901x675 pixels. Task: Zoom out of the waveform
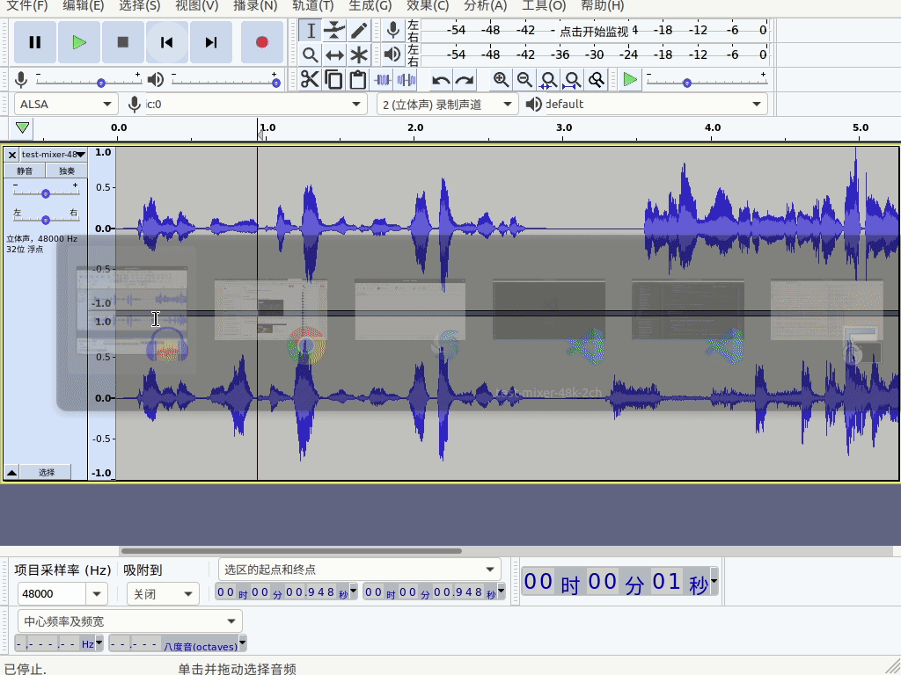point(524,79)
